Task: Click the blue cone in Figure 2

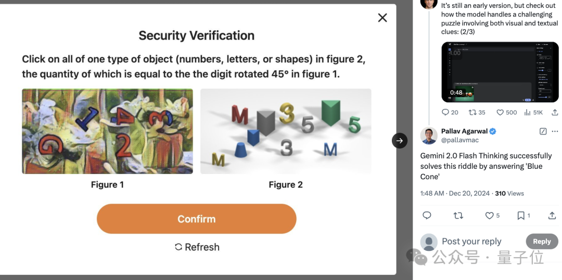Action: click(x=240, y=150)
